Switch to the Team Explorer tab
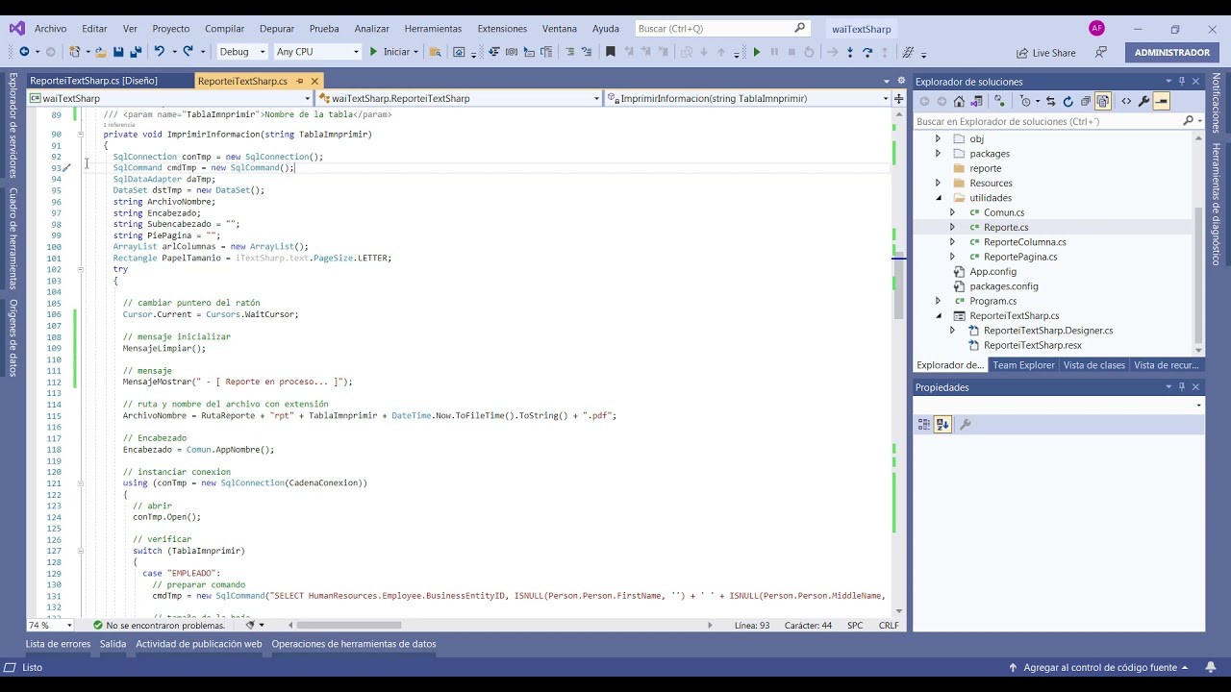Screen dimensions: 1231x692 click(1023, 365)
